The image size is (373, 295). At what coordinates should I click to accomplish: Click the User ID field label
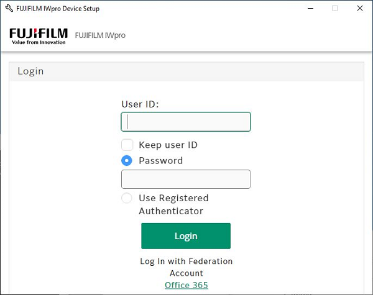[x=140, y=104]
